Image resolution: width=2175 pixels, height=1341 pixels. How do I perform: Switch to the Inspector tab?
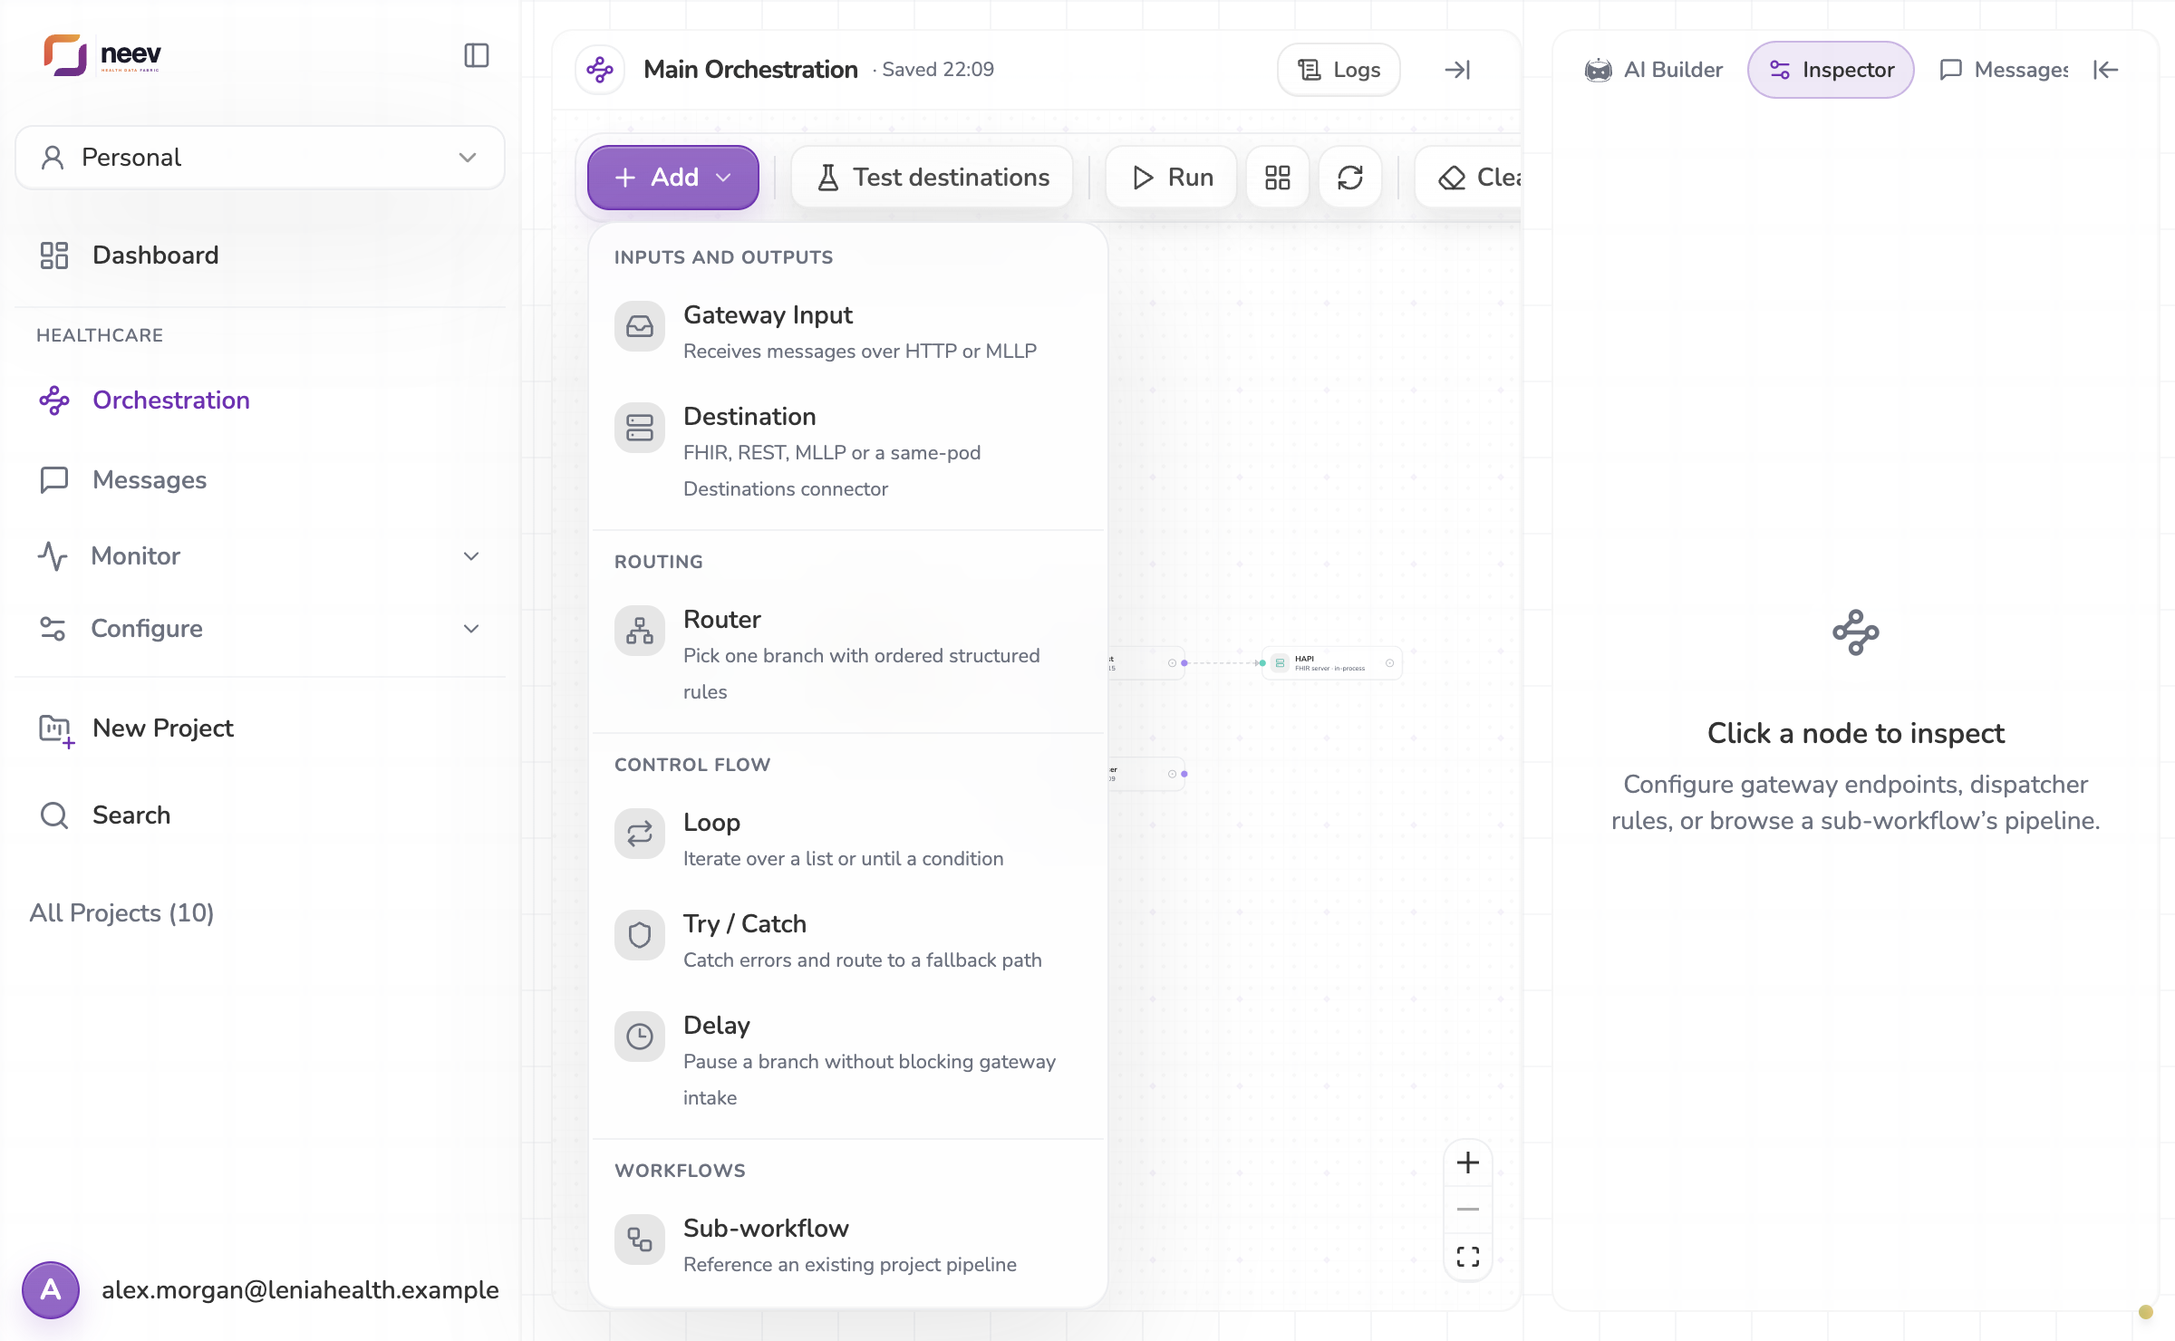point(1831,70)
